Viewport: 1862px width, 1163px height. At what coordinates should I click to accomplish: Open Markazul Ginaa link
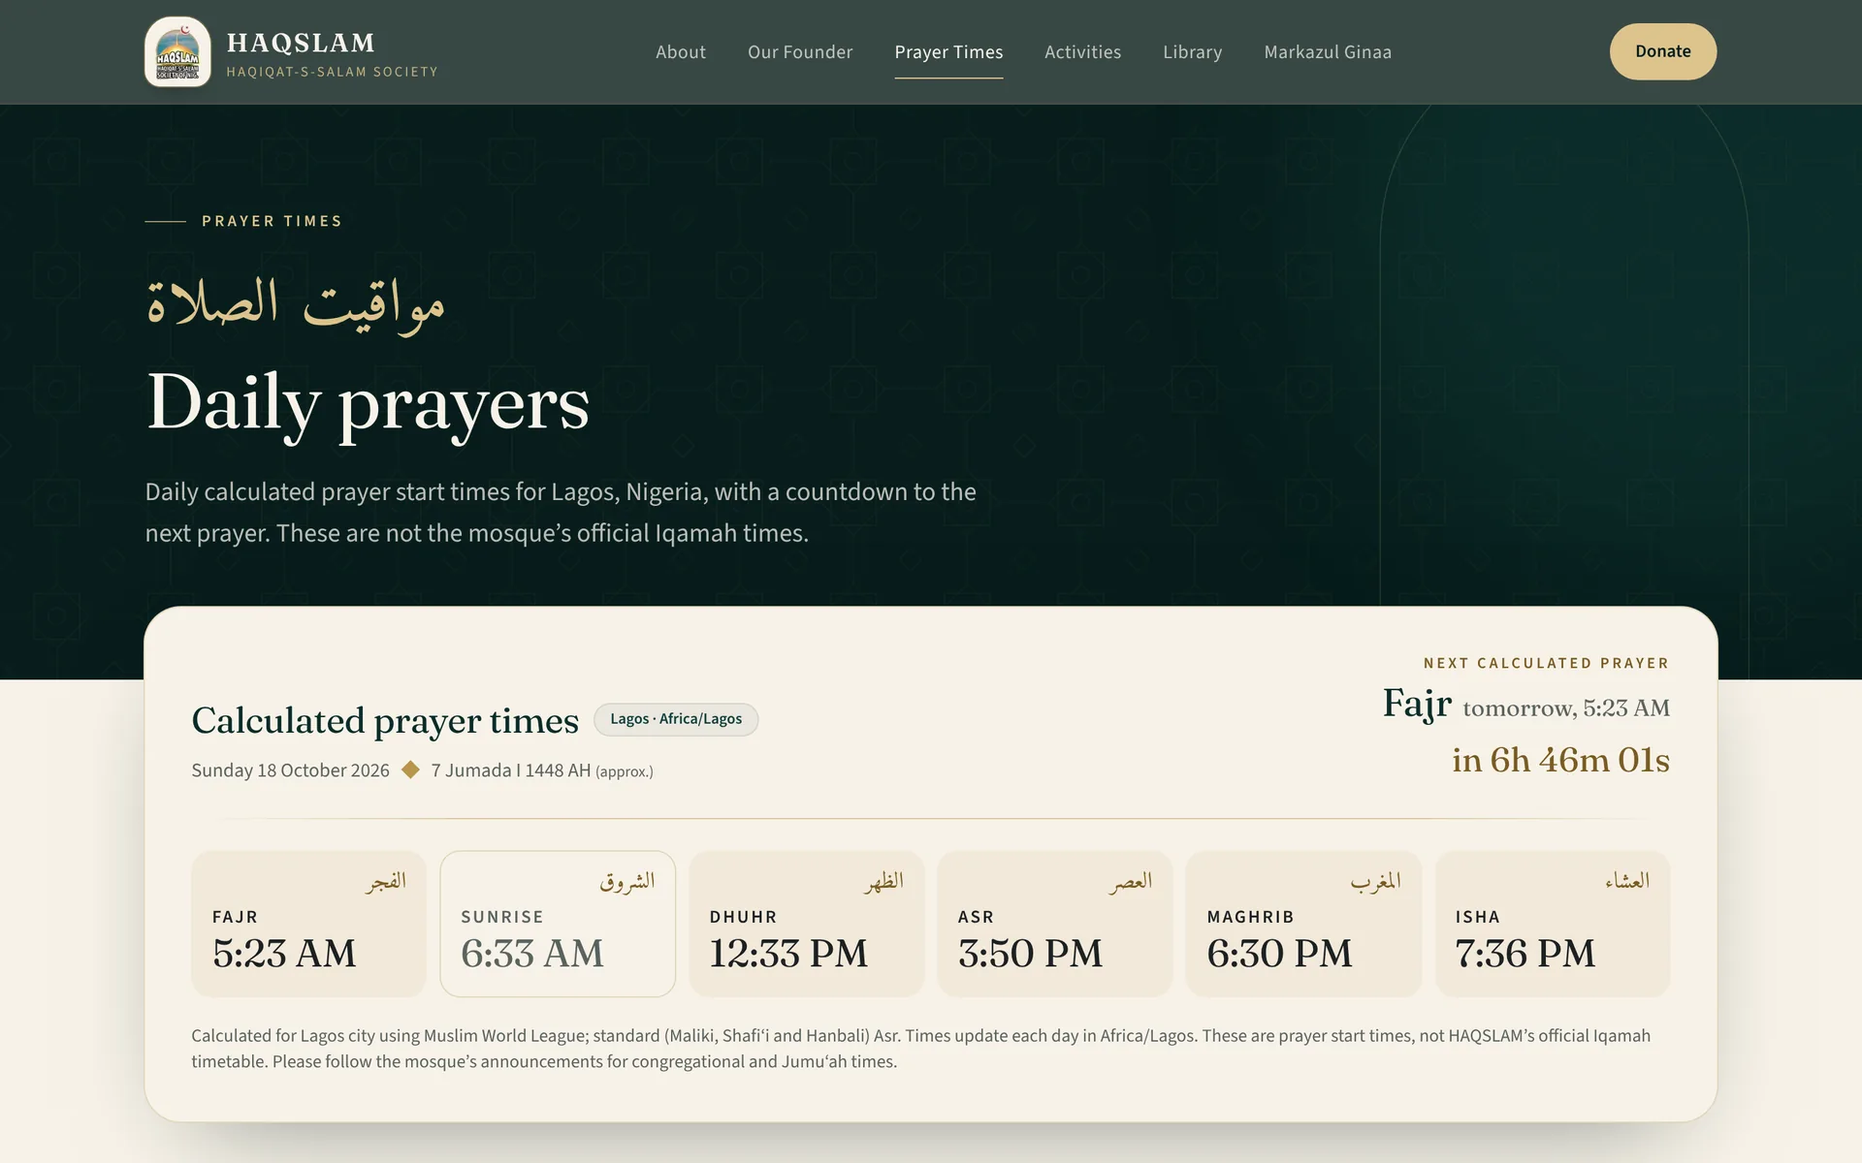click(x=1328, y=52)
